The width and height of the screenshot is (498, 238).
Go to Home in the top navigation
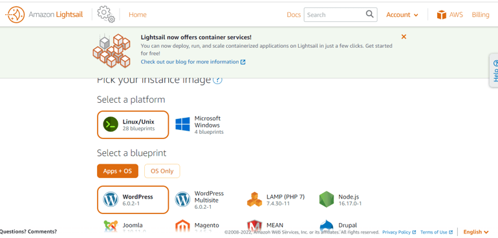coord(138,15)
